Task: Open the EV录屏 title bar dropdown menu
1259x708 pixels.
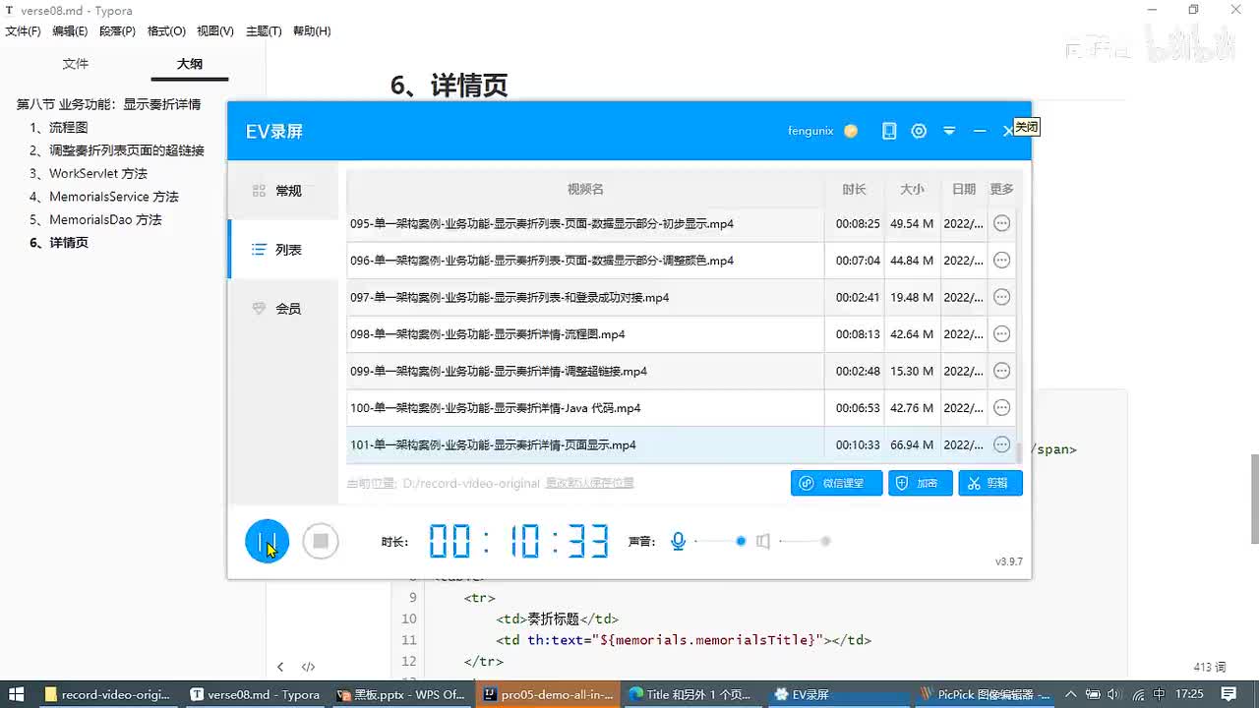Action: [949, 131]
